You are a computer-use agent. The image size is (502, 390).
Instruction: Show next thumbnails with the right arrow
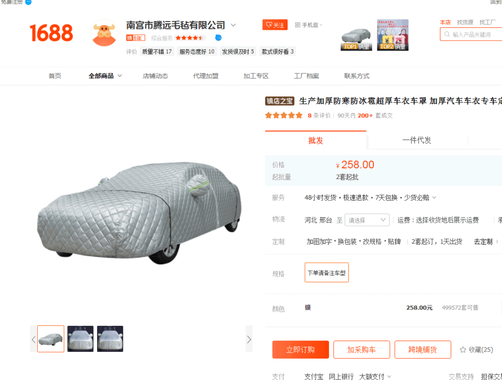coord(249,339)
